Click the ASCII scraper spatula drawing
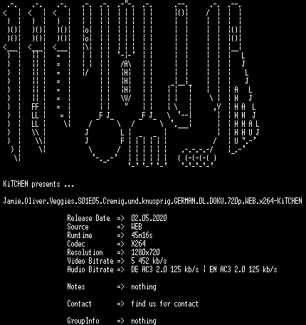Viewport: 306px width, 325px height. tap(180, 66)
